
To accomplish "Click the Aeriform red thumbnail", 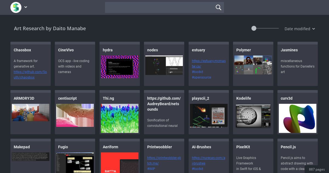I will pyautogui.click(x=120, y=163).
